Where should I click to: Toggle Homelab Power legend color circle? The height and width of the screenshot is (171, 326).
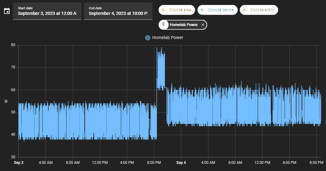pyautogui.click(x=148, y=38)
